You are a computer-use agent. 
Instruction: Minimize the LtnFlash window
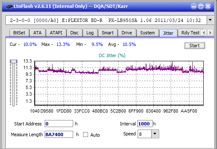point(194,6)
